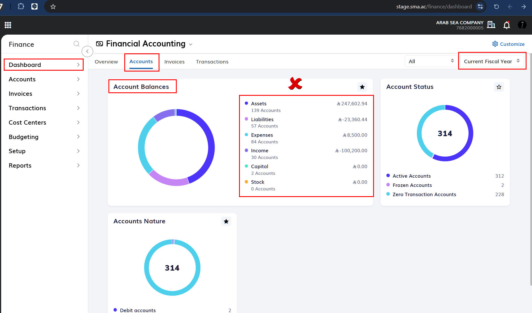
Task: Click the Active Accounts legend row
Action: (x=445, y=176)
